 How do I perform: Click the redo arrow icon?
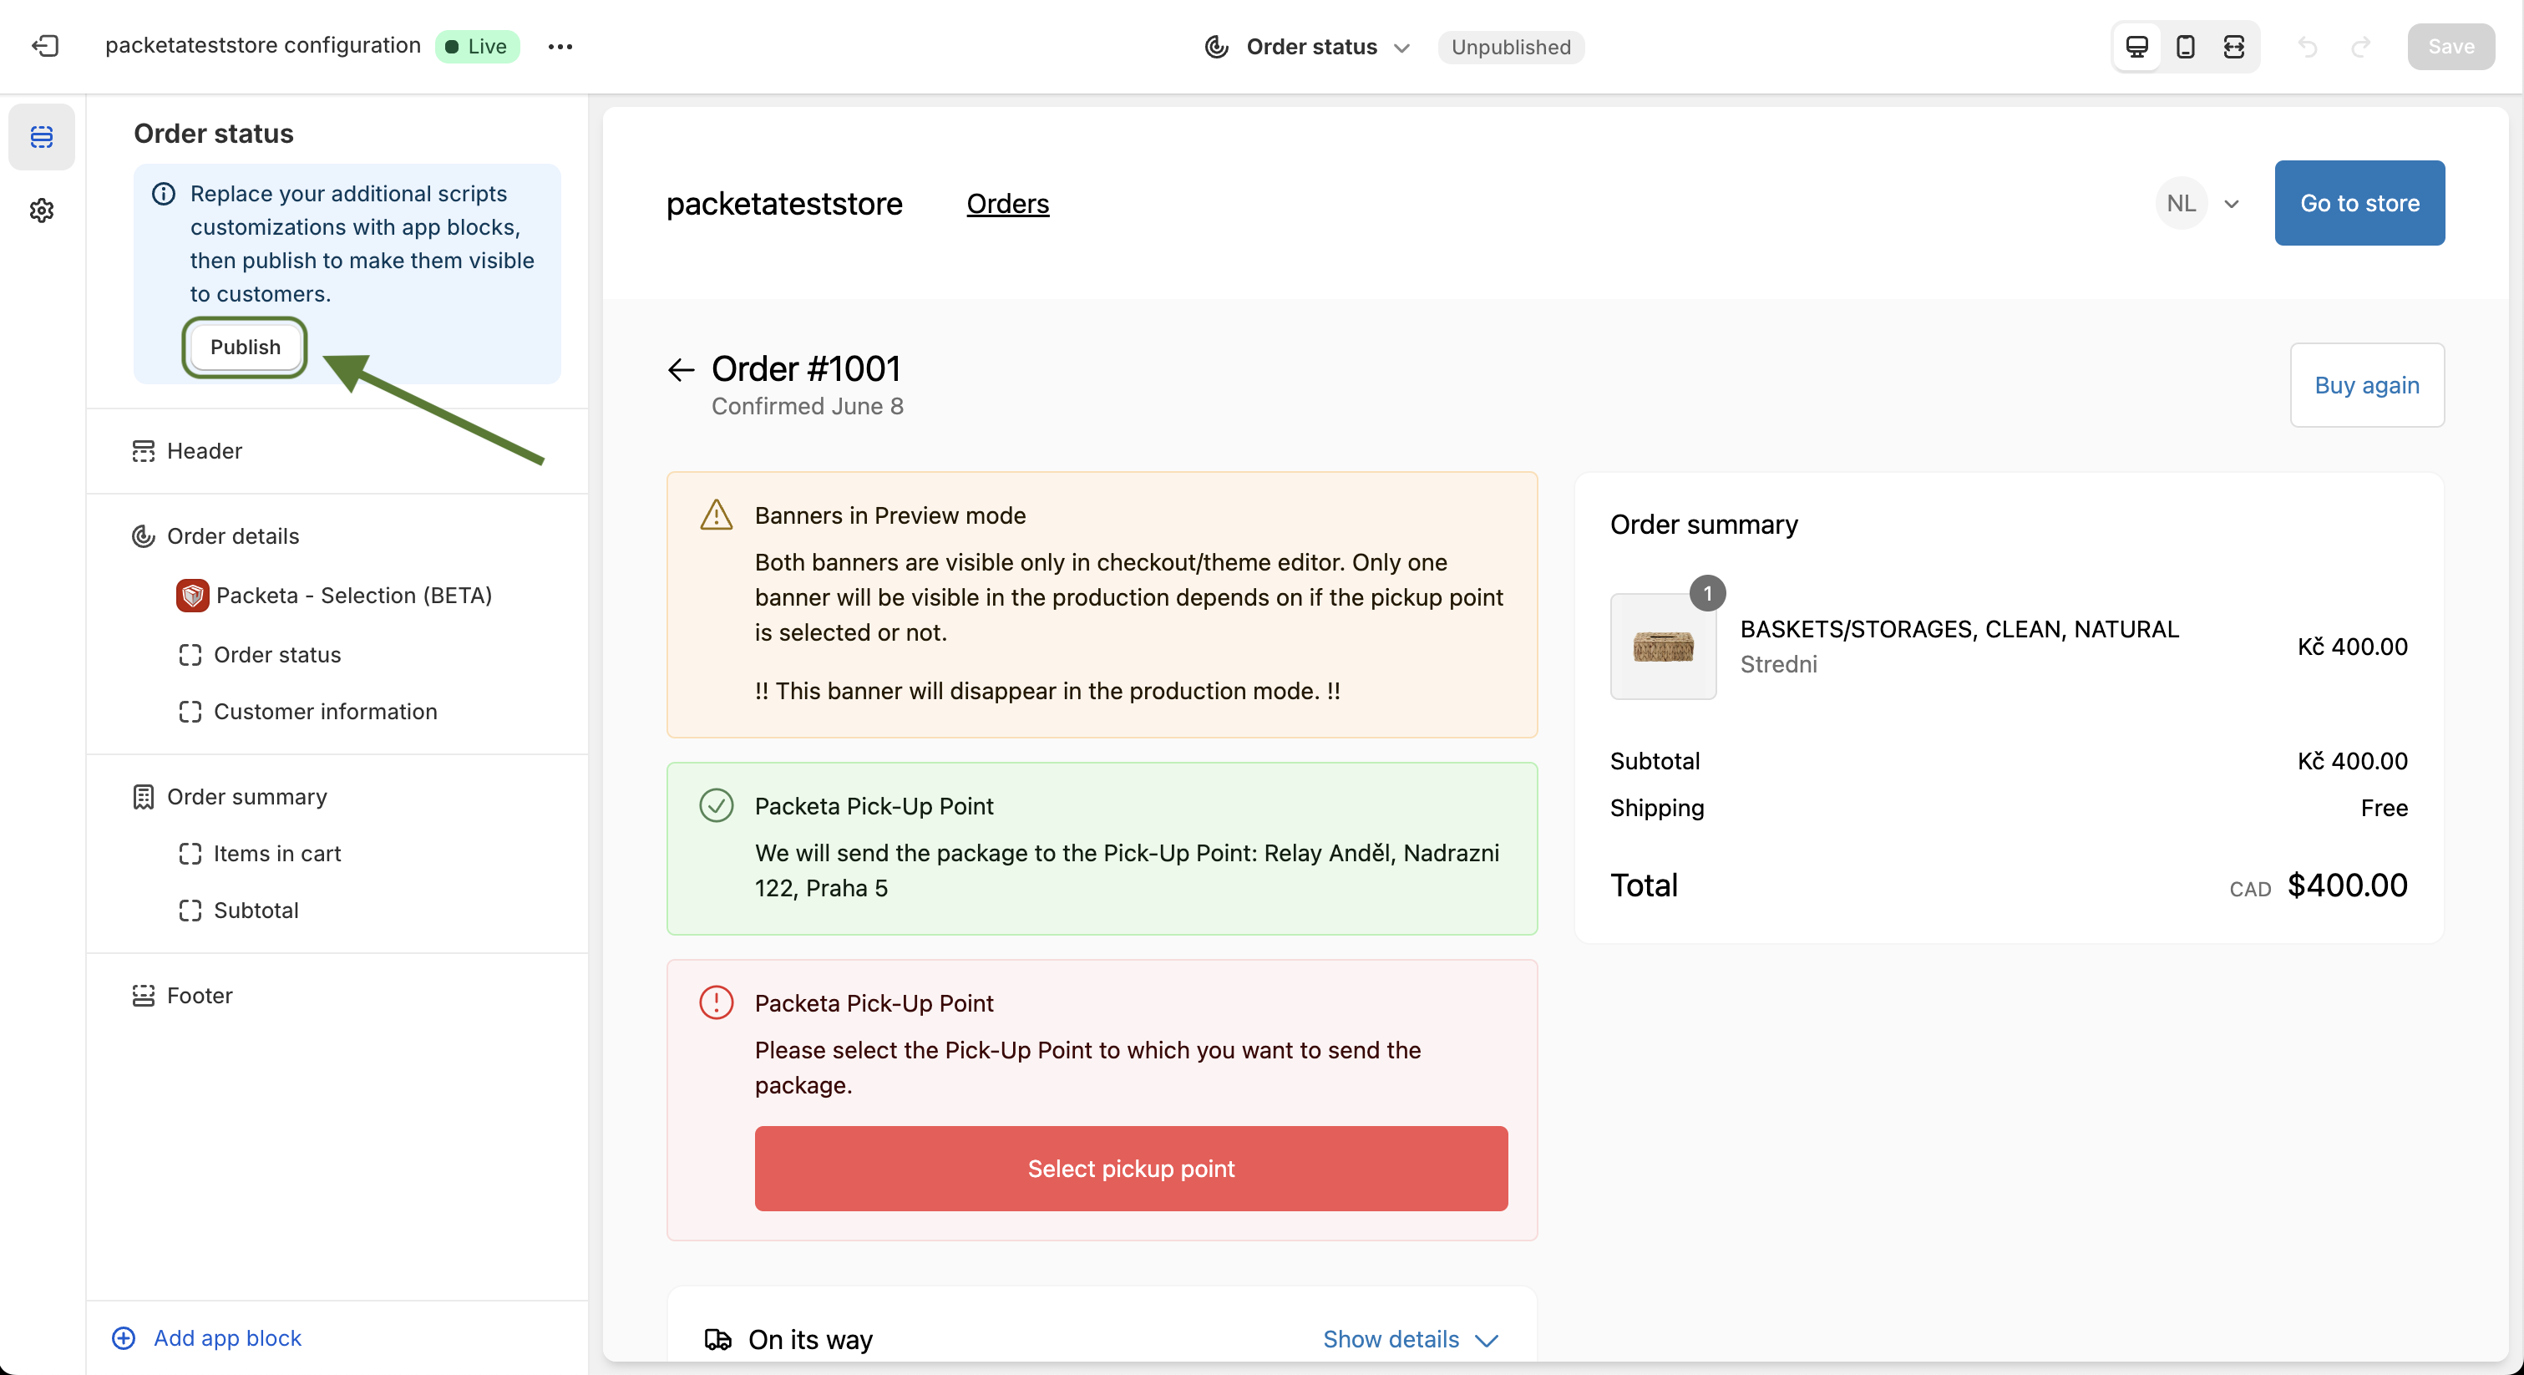click(2360, 46)
